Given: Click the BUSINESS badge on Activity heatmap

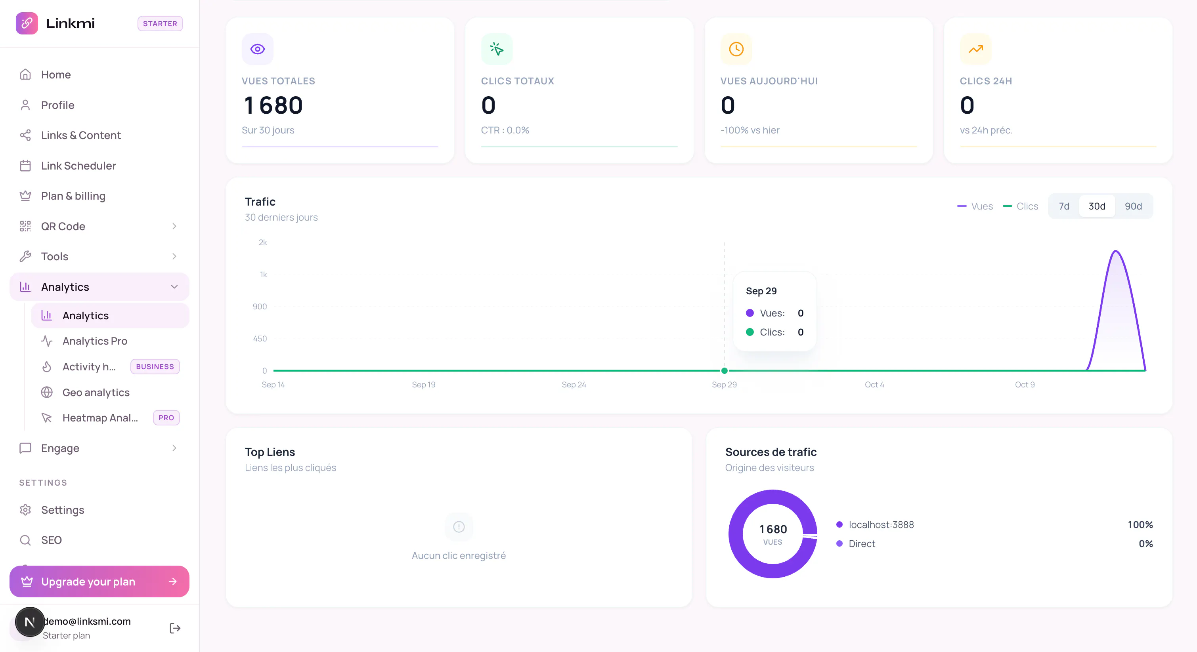Looking at the screenshot, I should [x=155, y=366].
